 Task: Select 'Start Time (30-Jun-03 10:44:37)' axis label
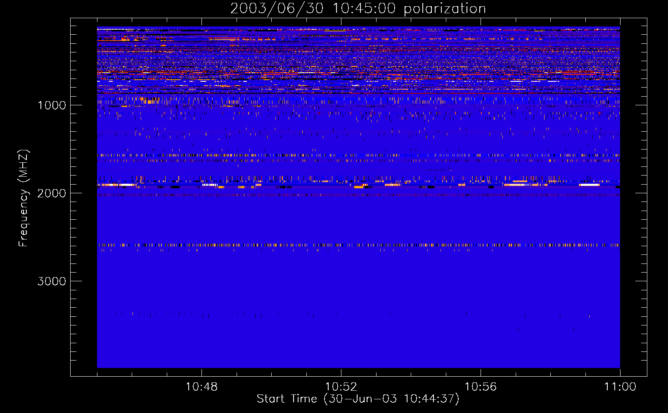(358, 399)
